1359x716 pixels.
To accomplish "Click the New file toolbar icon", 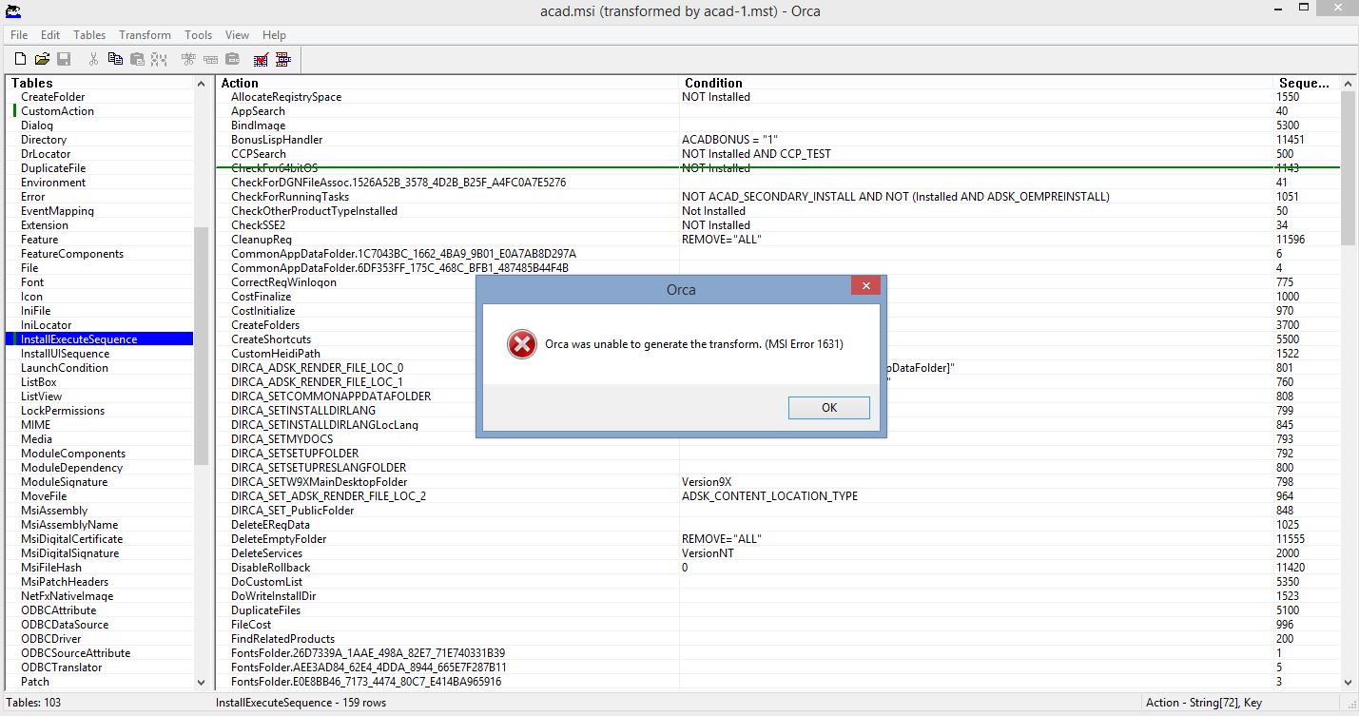I will (20, 59).
